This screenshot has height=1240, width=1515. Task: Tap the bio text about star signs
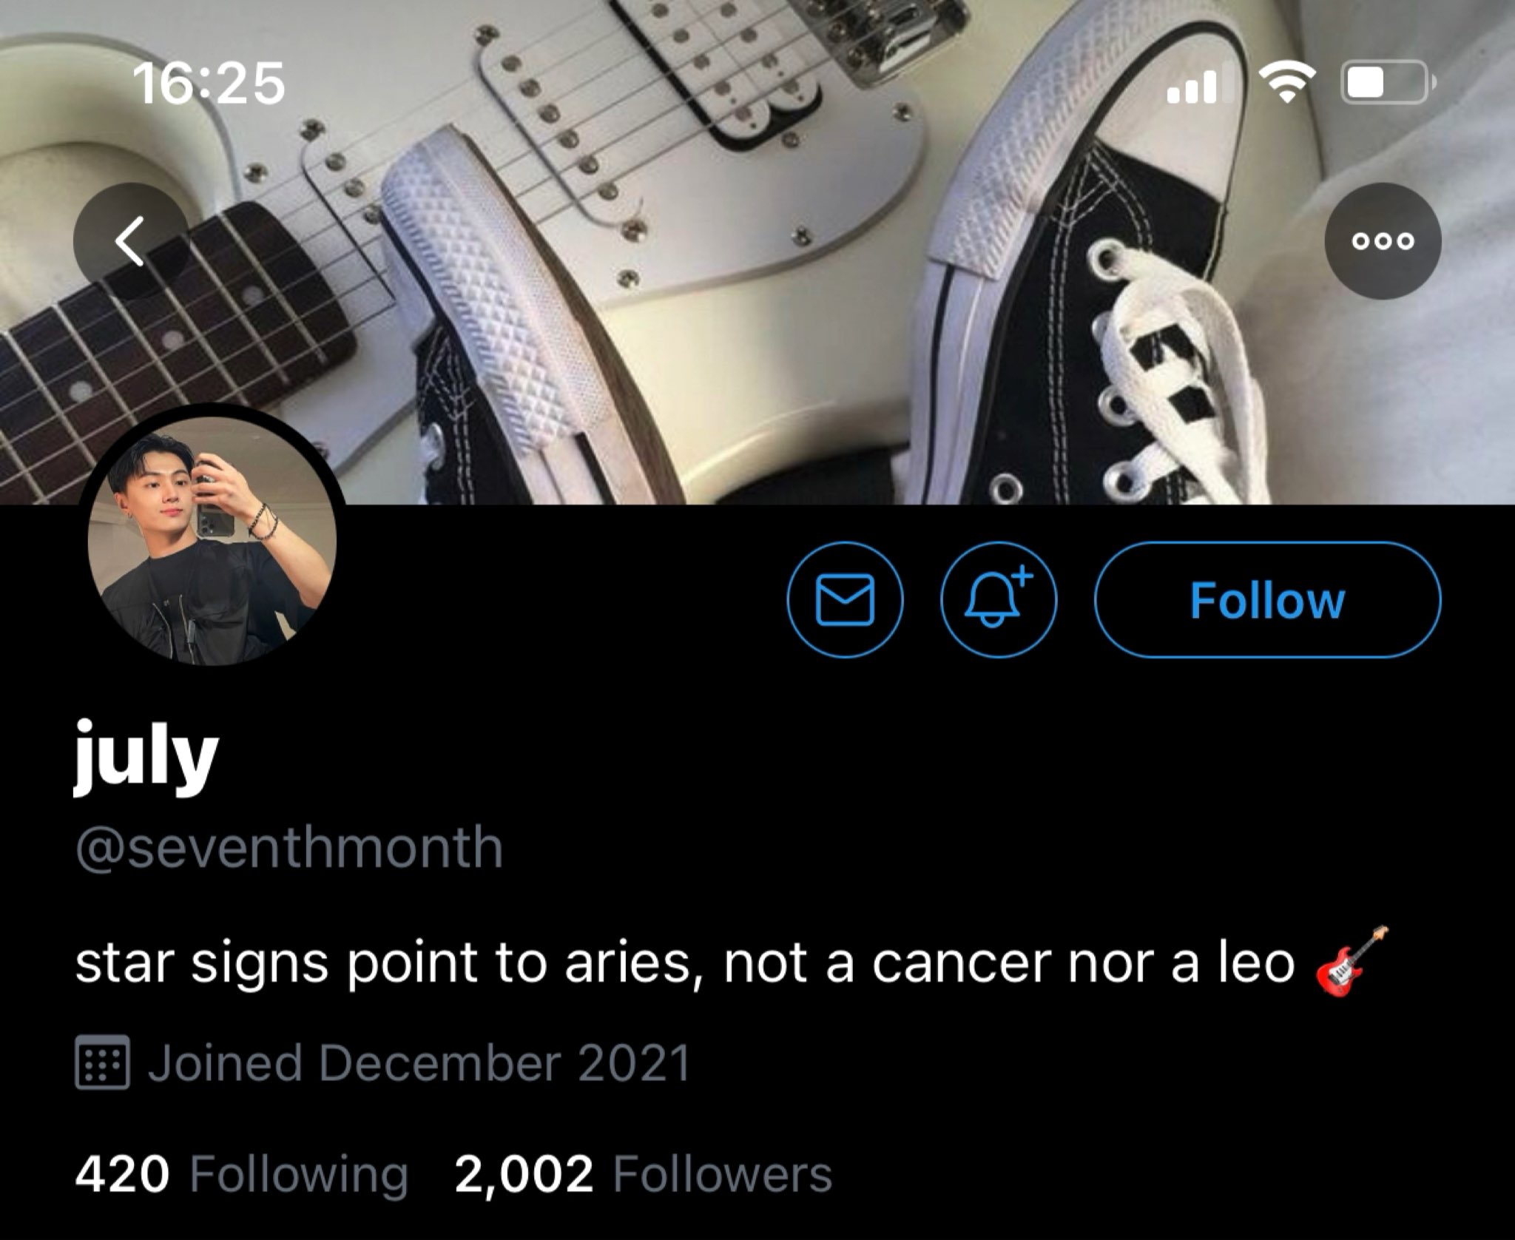tap(685, 964)
